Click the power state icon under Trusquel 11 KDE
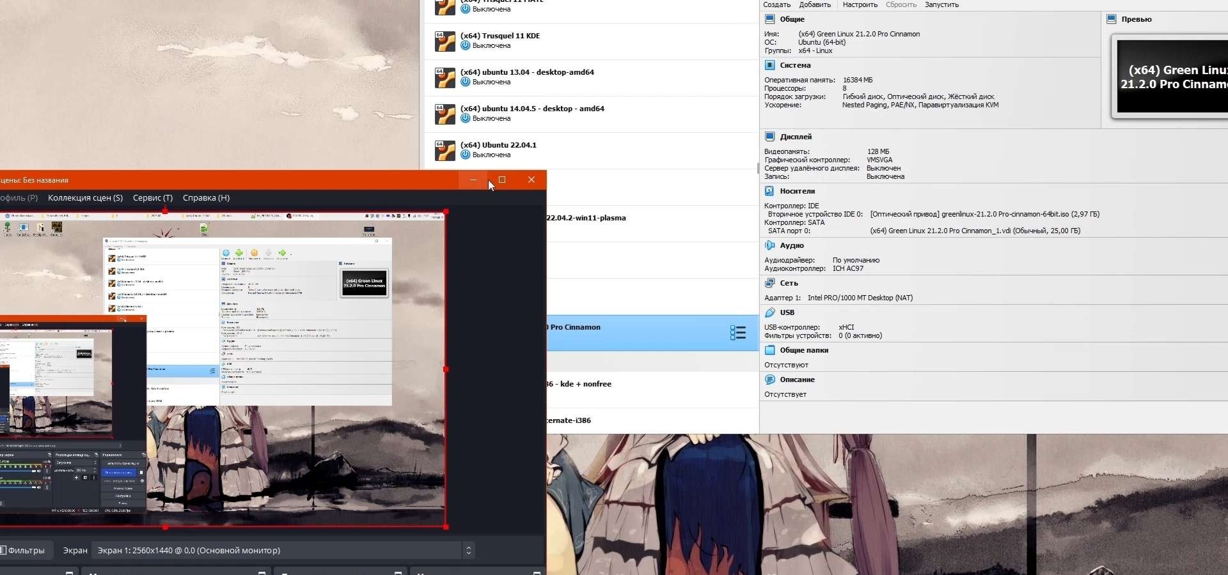1228x575 pixels. (466, 45)
